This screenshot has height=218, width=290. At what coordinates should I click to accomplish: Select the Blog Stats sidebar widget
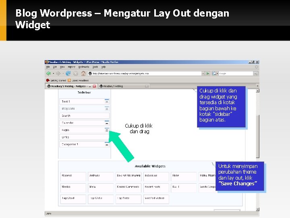[x=84, y=109]
